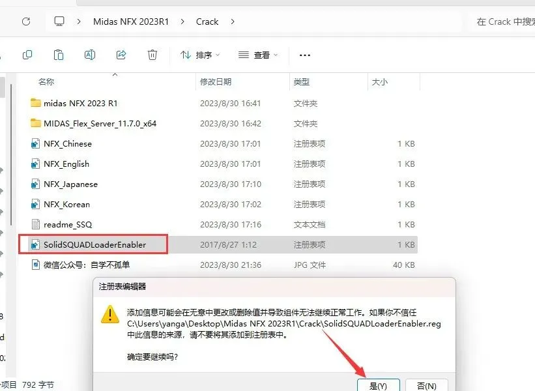Screen dimensions: 535x391
Task: Click the file name NFX_English
Action: click(x=66, y=164)
